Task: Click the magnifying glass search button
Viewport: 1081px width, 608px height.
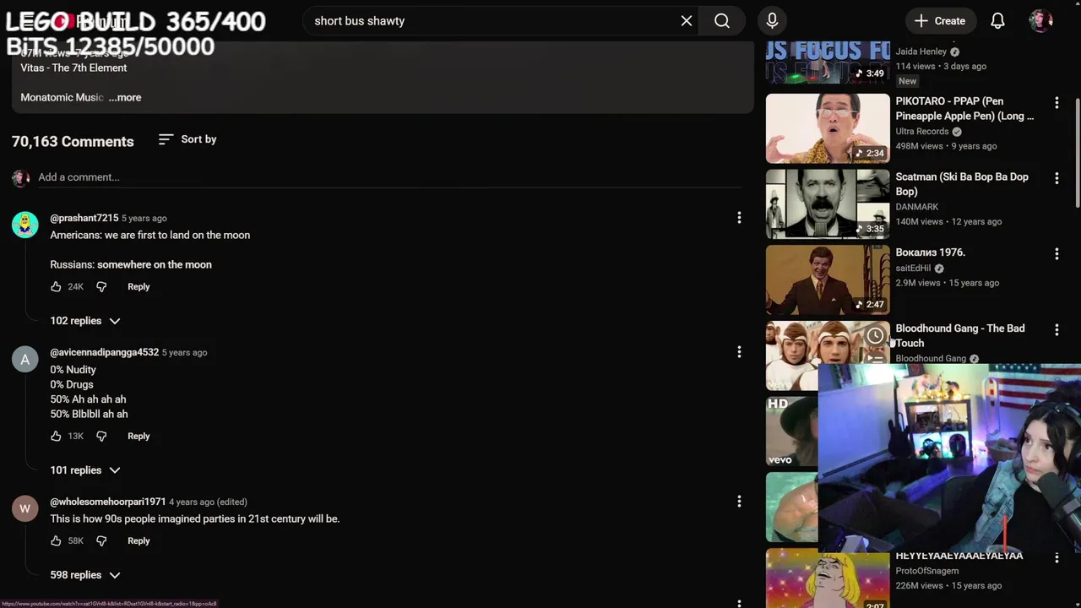Action: (x=722, y=21)
